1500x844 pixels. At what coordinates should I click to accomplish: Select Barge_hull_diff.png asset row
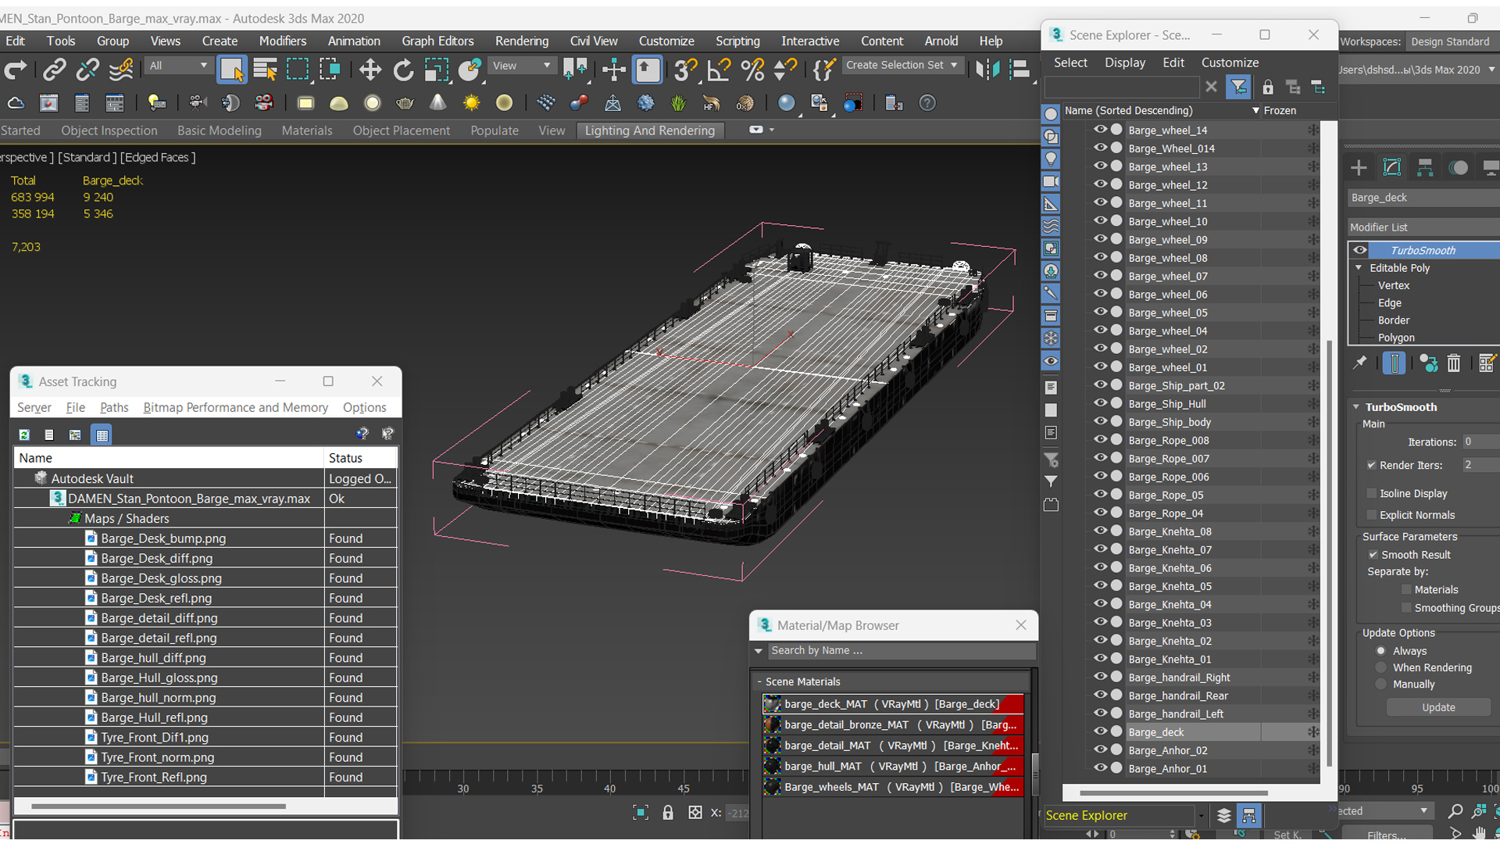pos(205,658)
